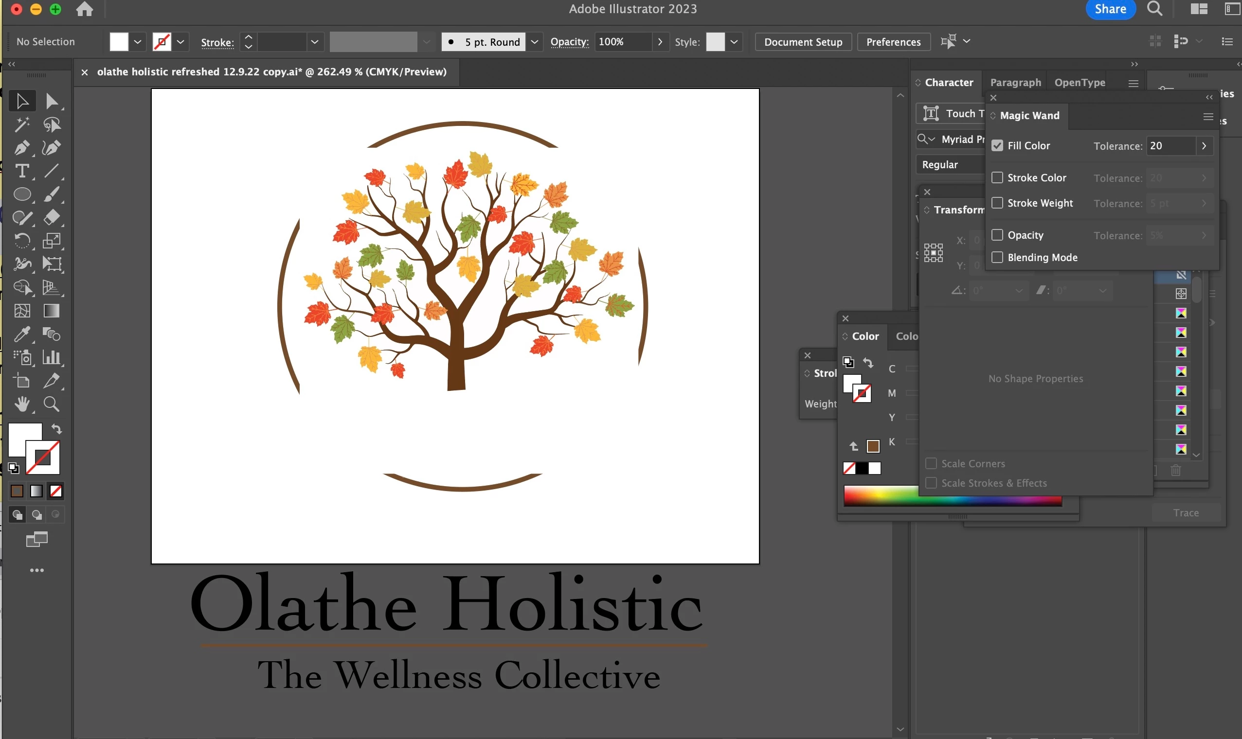Click the Document Setup button

point(803,42)
